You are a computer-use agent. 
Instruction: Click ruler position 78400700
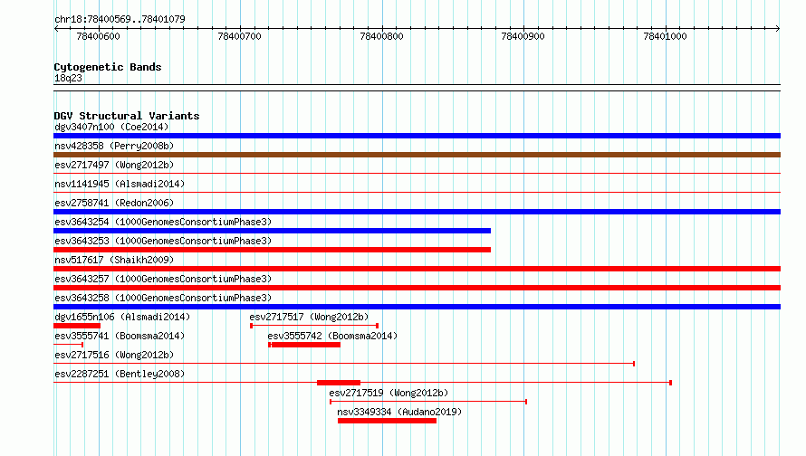(x=240, y=36)
